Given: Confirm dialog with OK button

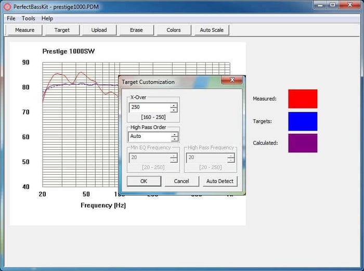Looking at the screenshot, I should (144, 181).
